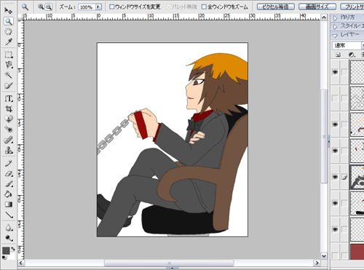Select the Line shape tool
This screenshot has height=270, width=364.
(9, 215)
